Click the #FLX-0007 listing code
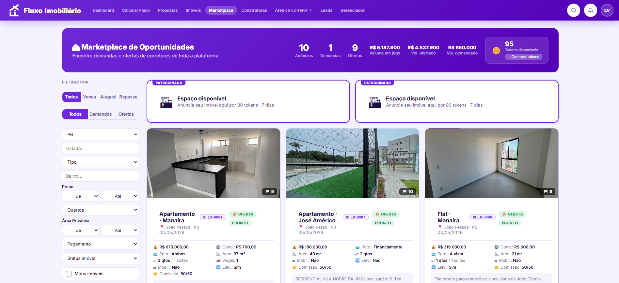This screenshot has height=283, width=619. pyautogui.click(x=356, y=217)
